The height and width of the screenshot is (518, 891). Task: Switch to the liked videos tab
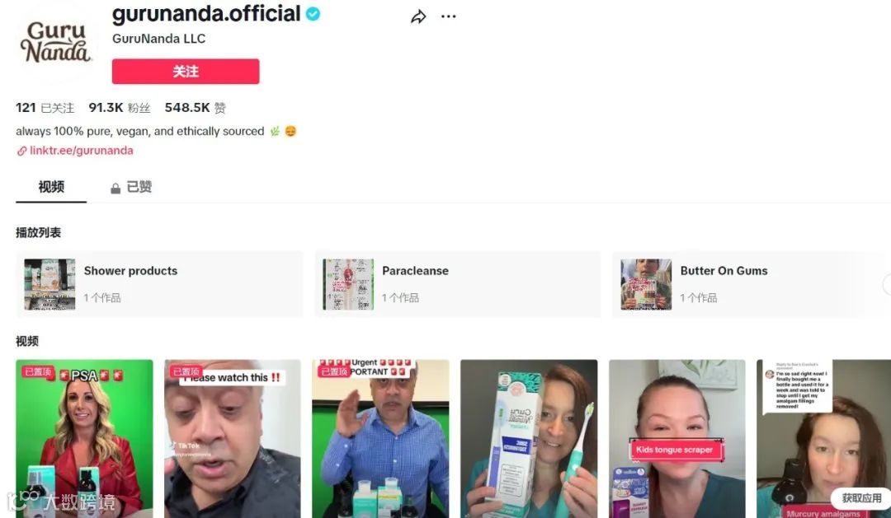click(131, 187)
